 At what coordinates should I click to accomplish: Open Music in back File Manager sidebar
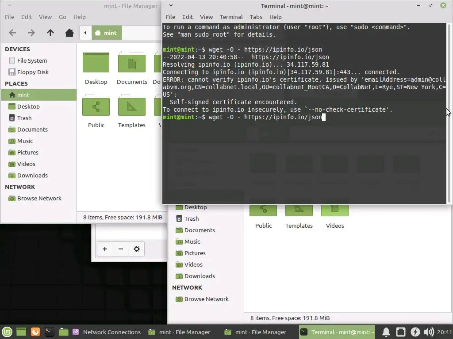pos(192,242)
